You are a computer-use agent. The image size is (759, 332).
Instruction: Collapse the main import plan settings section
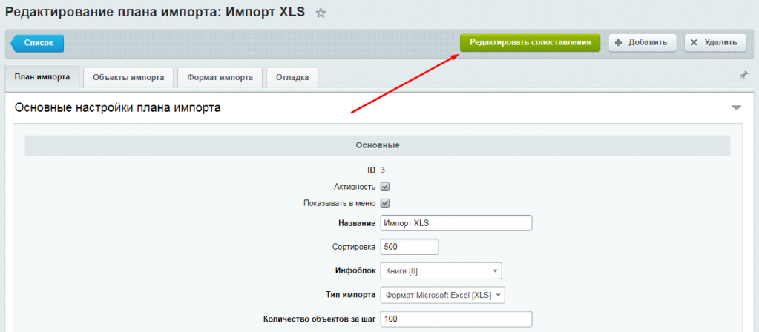pos(736,108)
